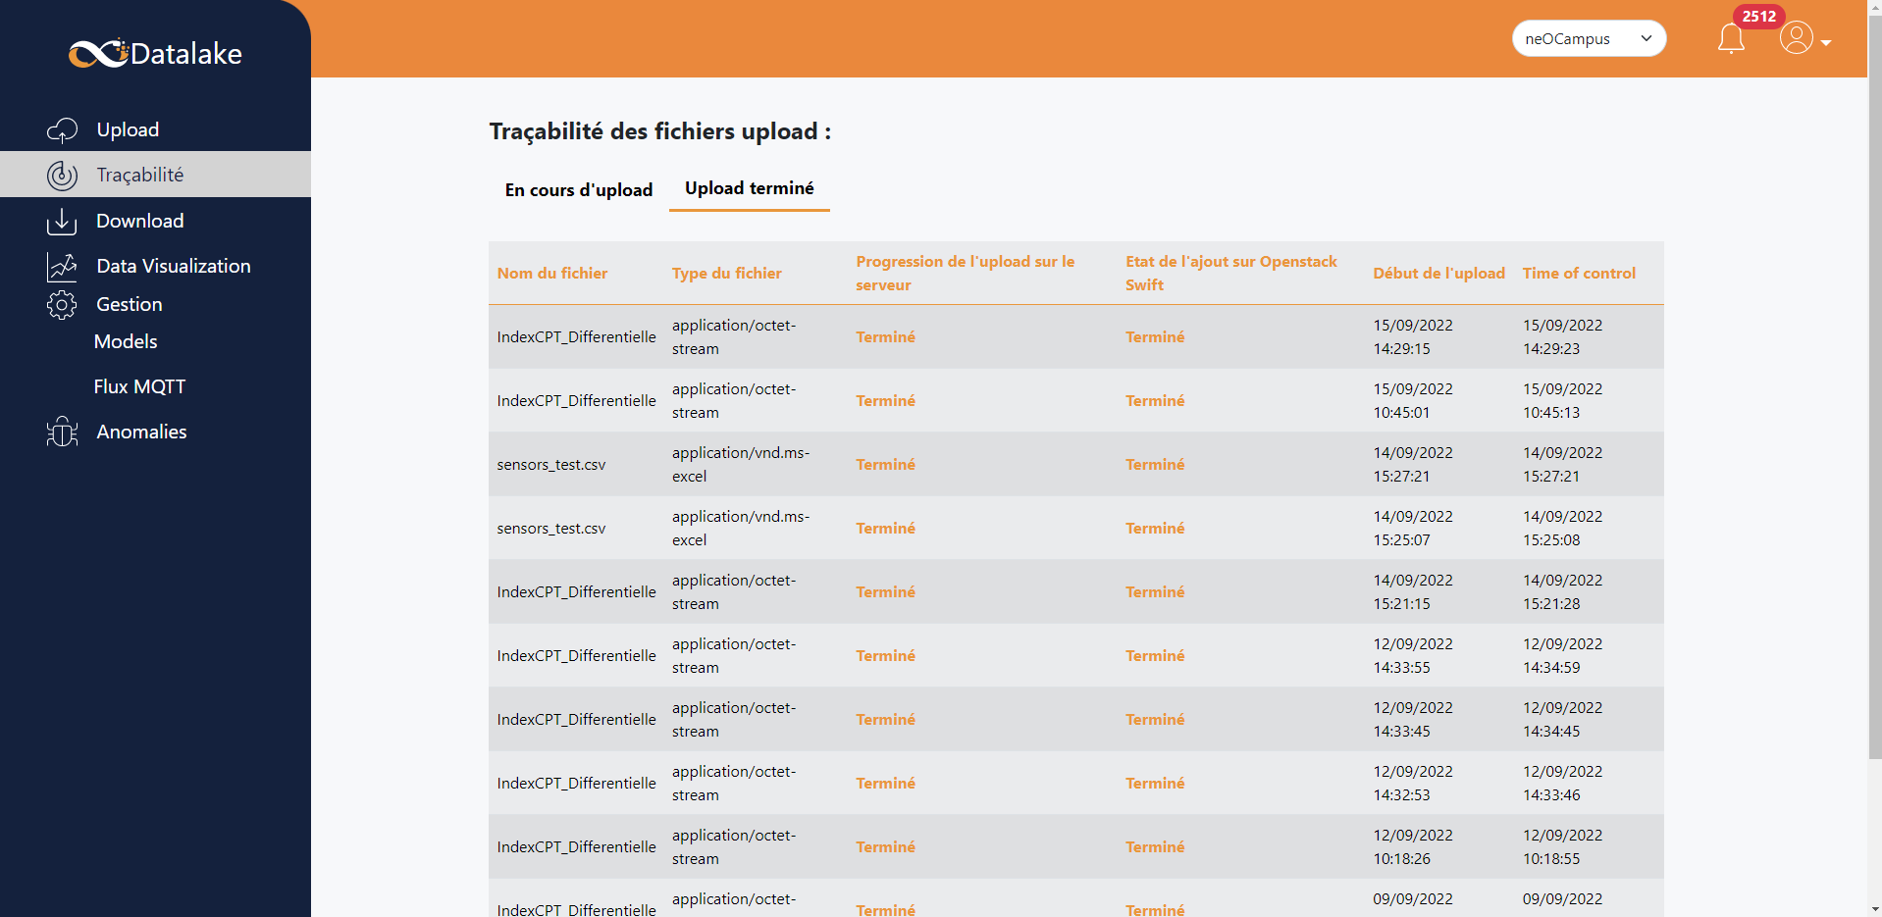1882x917 pixels.
Task: Click the Anomalies bug icon
Action: [x=62, y=432]
